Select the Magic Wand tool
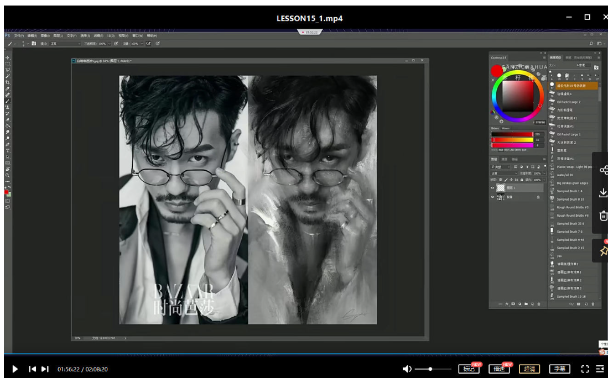Screen dimensions: 608x378 (7, 76)
